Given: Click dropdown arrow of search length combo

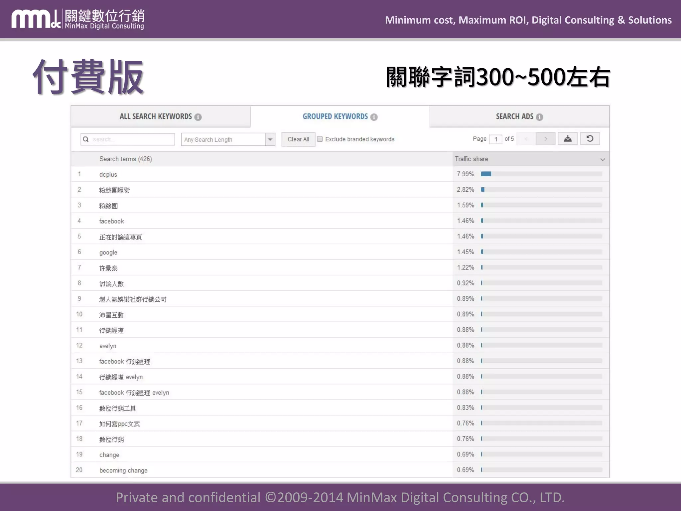Looking at the screenshot, I should [x=270, y=139].
